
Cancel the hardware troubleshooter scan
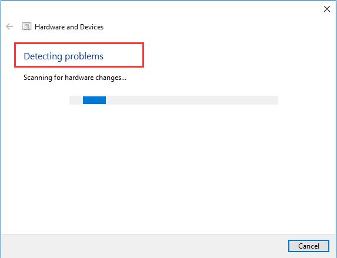click(309, 246)
